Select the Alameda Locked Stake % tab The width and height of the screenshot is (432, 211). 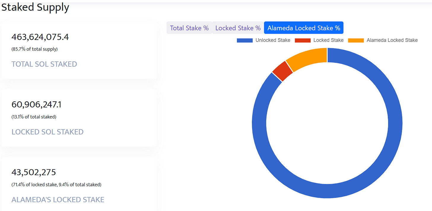point(304,28)
